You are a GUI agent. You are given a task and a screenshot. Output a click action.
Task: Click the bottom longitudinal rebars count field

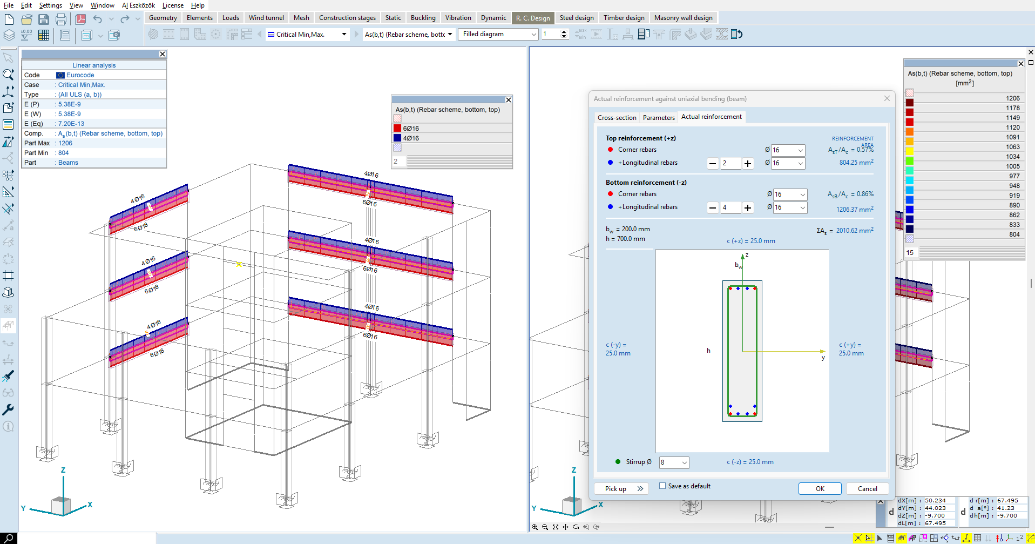(730, 207)
